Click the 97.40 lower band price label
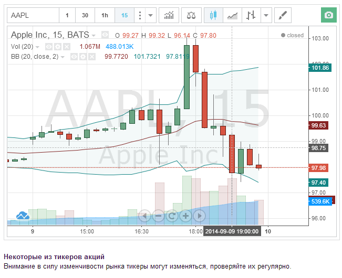The image size is (342, 278). (318, 183)
